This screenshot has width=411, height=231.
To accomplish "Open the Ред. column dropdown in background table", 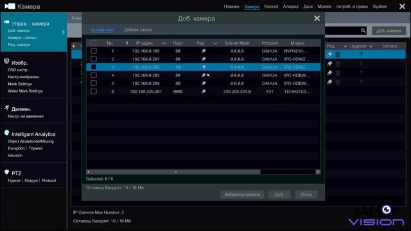I will coord(345,46).
